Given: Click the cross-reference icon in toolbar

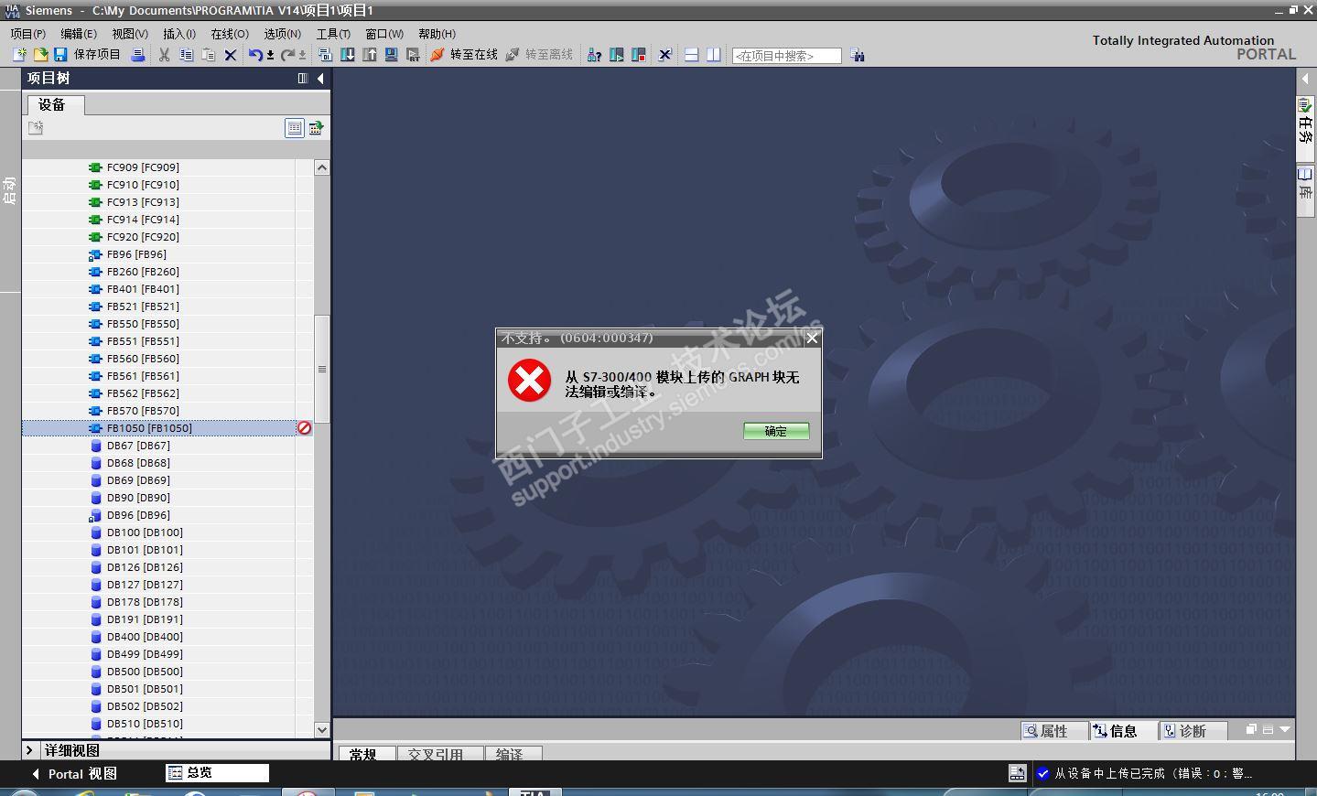Looking at the screenshot, I should click(x=665, y=55).
